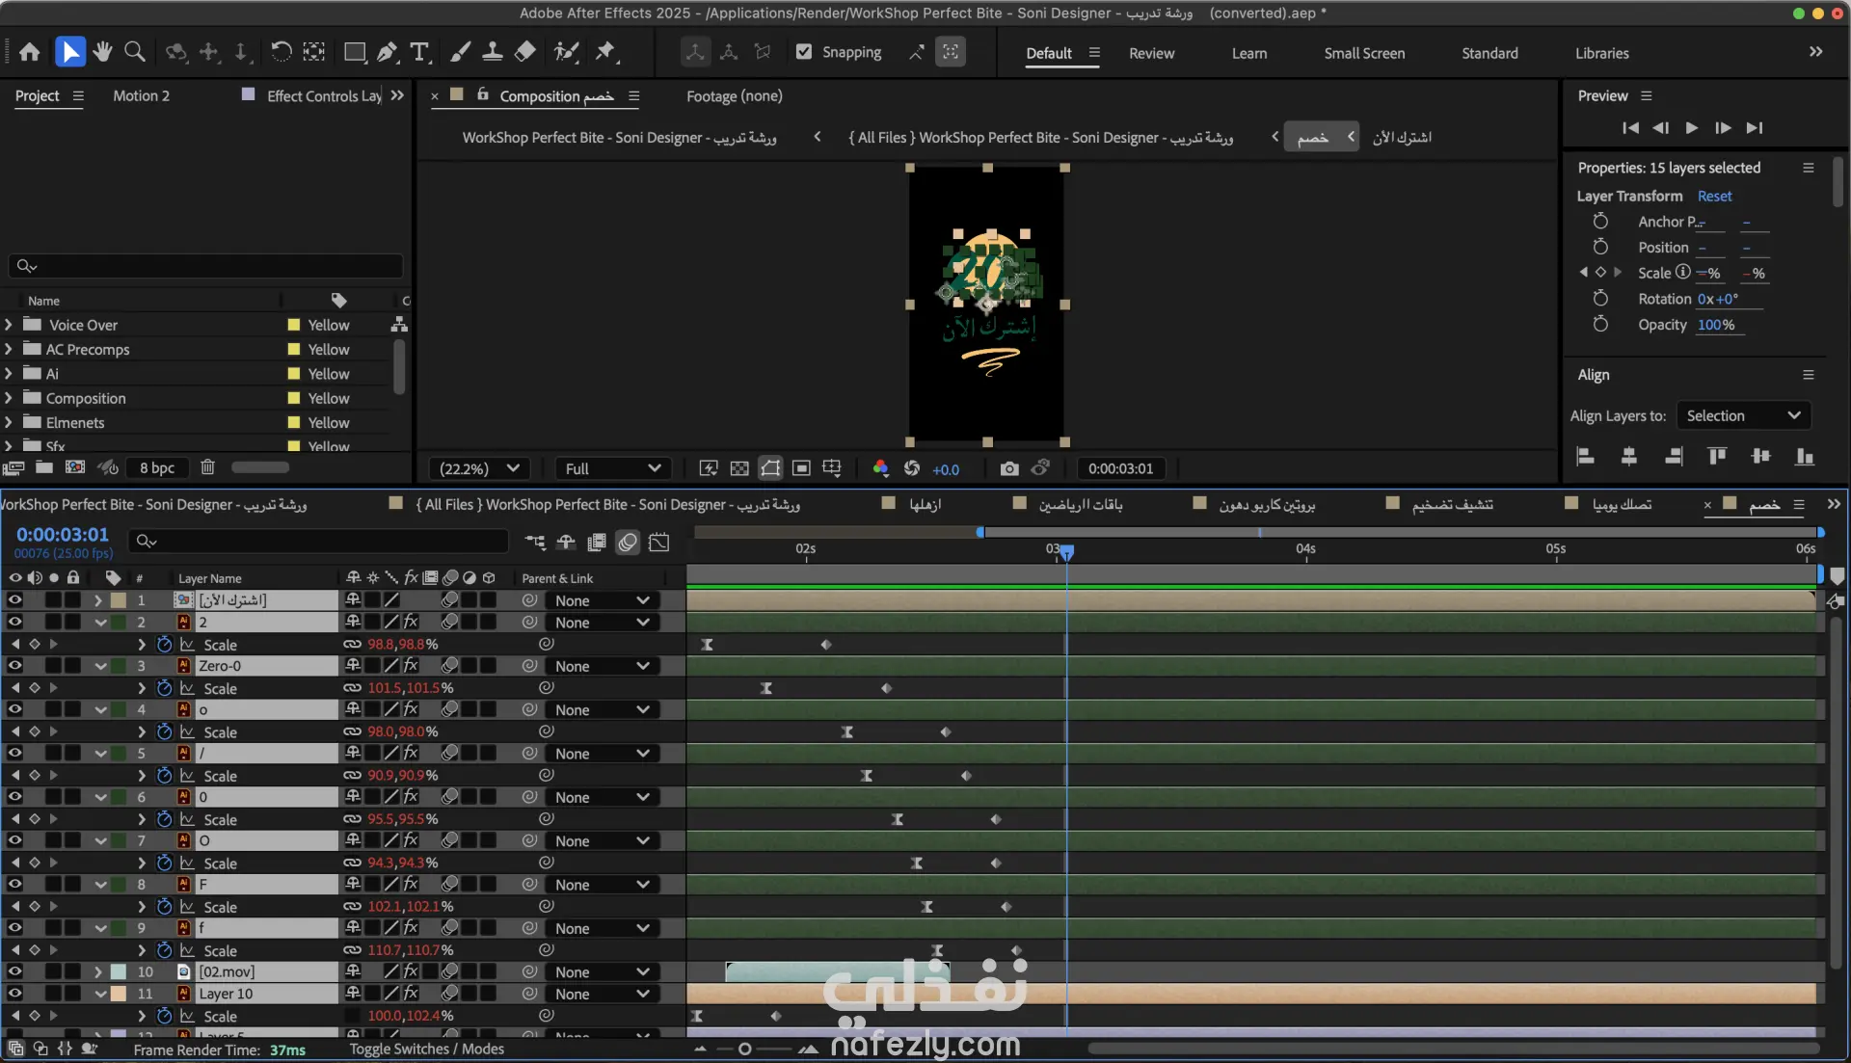This screenshot has width=1851, height=1063.
Task: Toggle the Snapping checkbox
Action: pyautogui.click(x=804, y=52)
